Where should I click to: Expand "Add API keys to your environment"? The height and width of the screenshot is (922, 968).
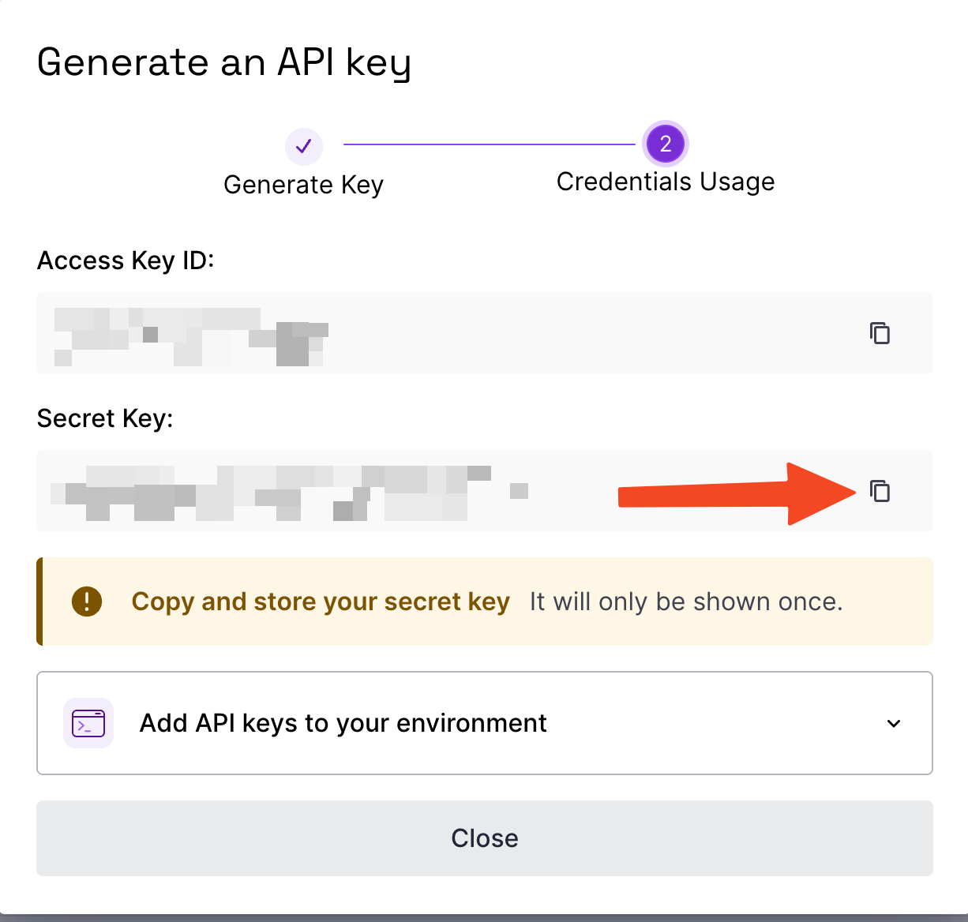point(343,723)
